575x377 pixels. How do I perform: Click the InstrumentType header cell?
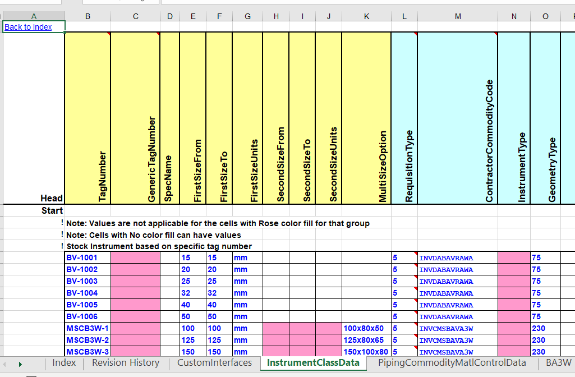(514, 118)
